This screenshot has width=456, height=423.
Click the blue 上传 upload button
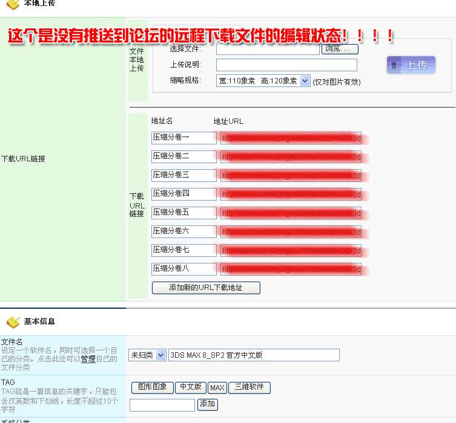tap(411, 65)
